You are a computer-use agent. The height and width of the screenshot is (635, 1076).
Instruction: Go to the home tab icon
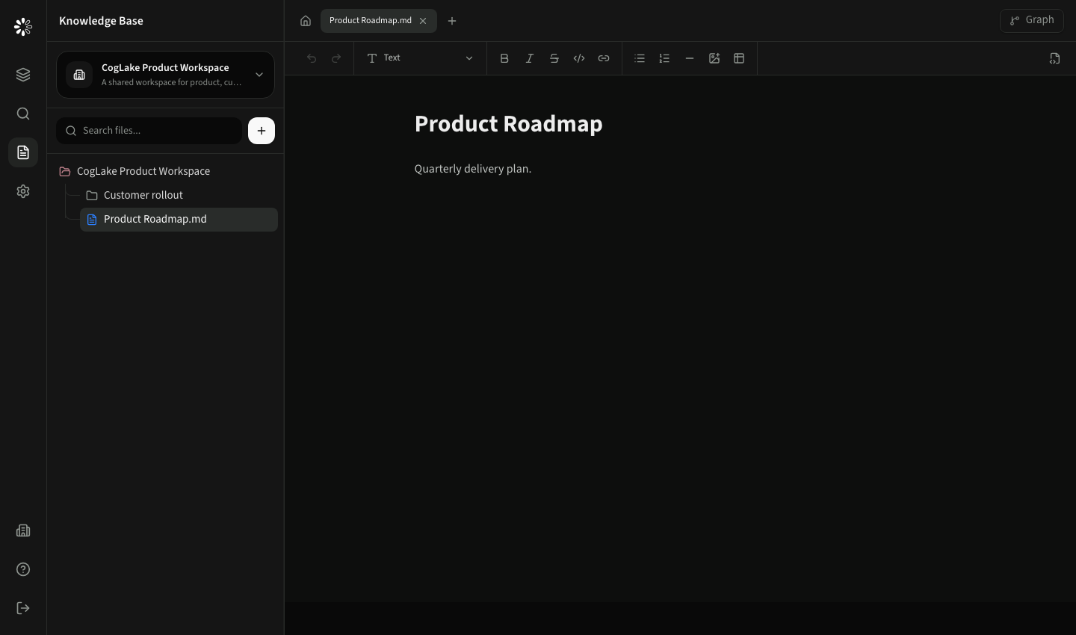306,21
